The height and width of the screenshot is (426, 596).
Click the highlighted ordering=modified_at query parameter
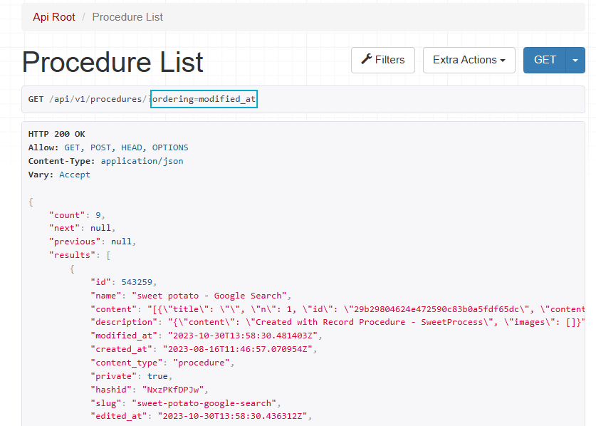coord(204,99)
